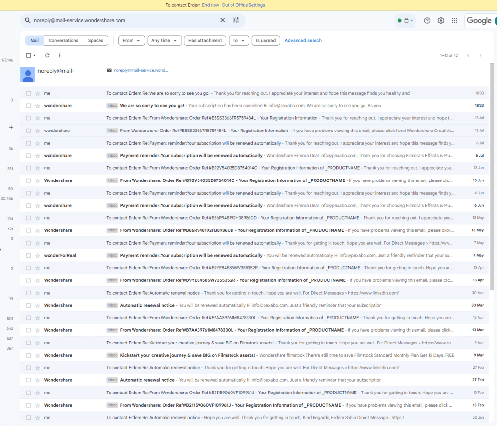Star the 13 Jun Wondershare order email
The height and width of the screenshot is (426, 497).
pos(38,180)
